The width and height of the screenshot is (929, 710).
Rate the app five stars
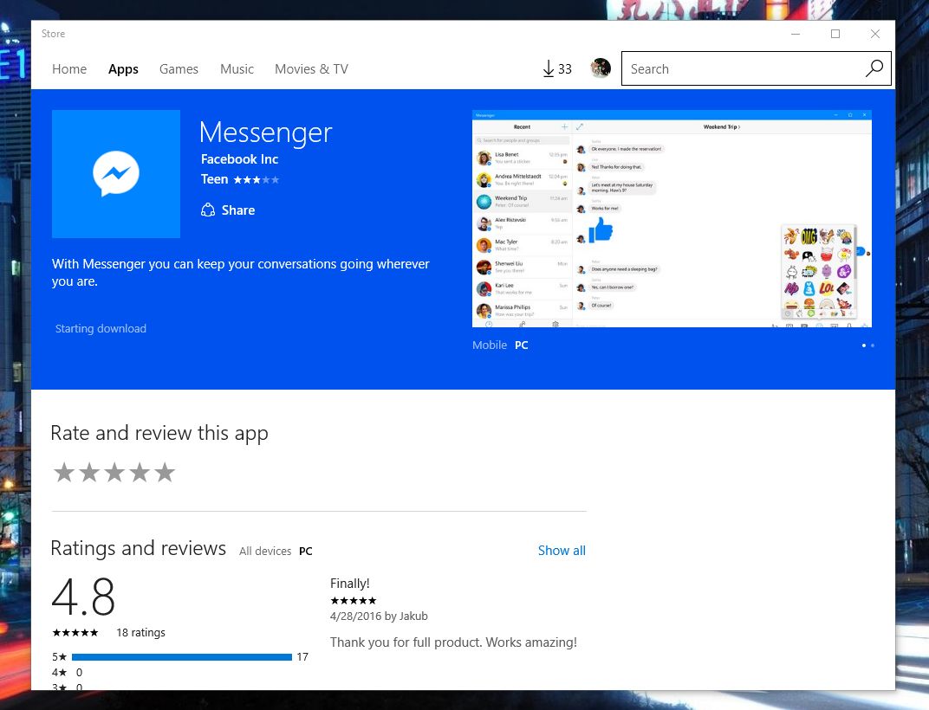165,473
